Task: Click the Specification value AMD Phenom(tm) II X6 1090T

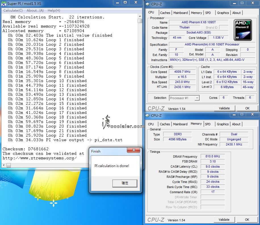Action: click(x=212, y=45)
